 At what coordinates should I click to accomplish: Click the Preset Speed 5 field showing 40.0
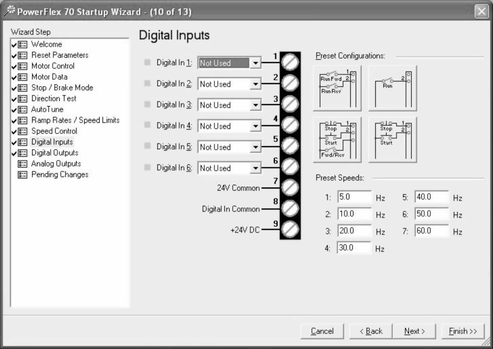(432, 197)
